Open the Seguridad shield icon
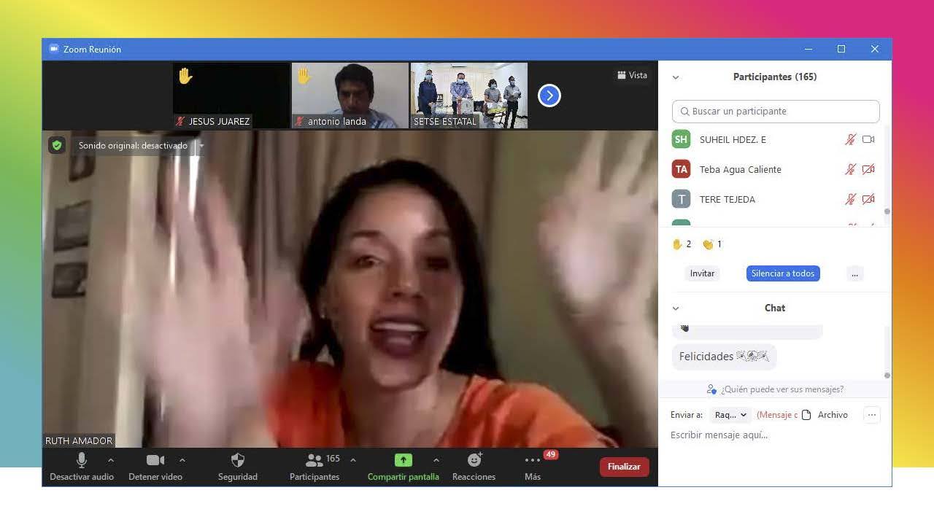The image size is (934, 525). point(237,459)
